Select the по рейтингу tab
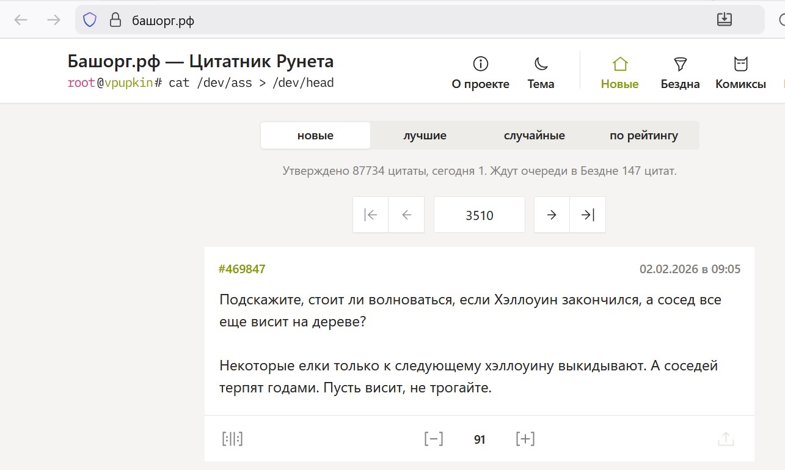Image resolution: width=785 pixels, height=470 pixels. [644, 136]
